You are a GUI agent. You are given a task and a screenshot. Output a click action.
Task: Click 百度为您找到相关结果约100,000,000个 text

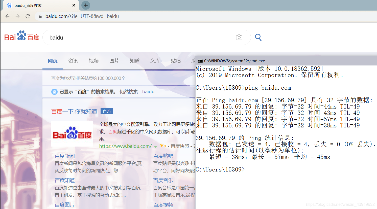(x=88, y=78)
